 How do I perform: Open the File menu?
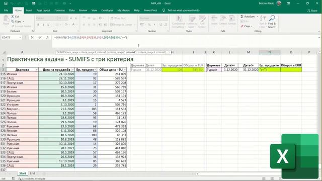coord(6,10)
